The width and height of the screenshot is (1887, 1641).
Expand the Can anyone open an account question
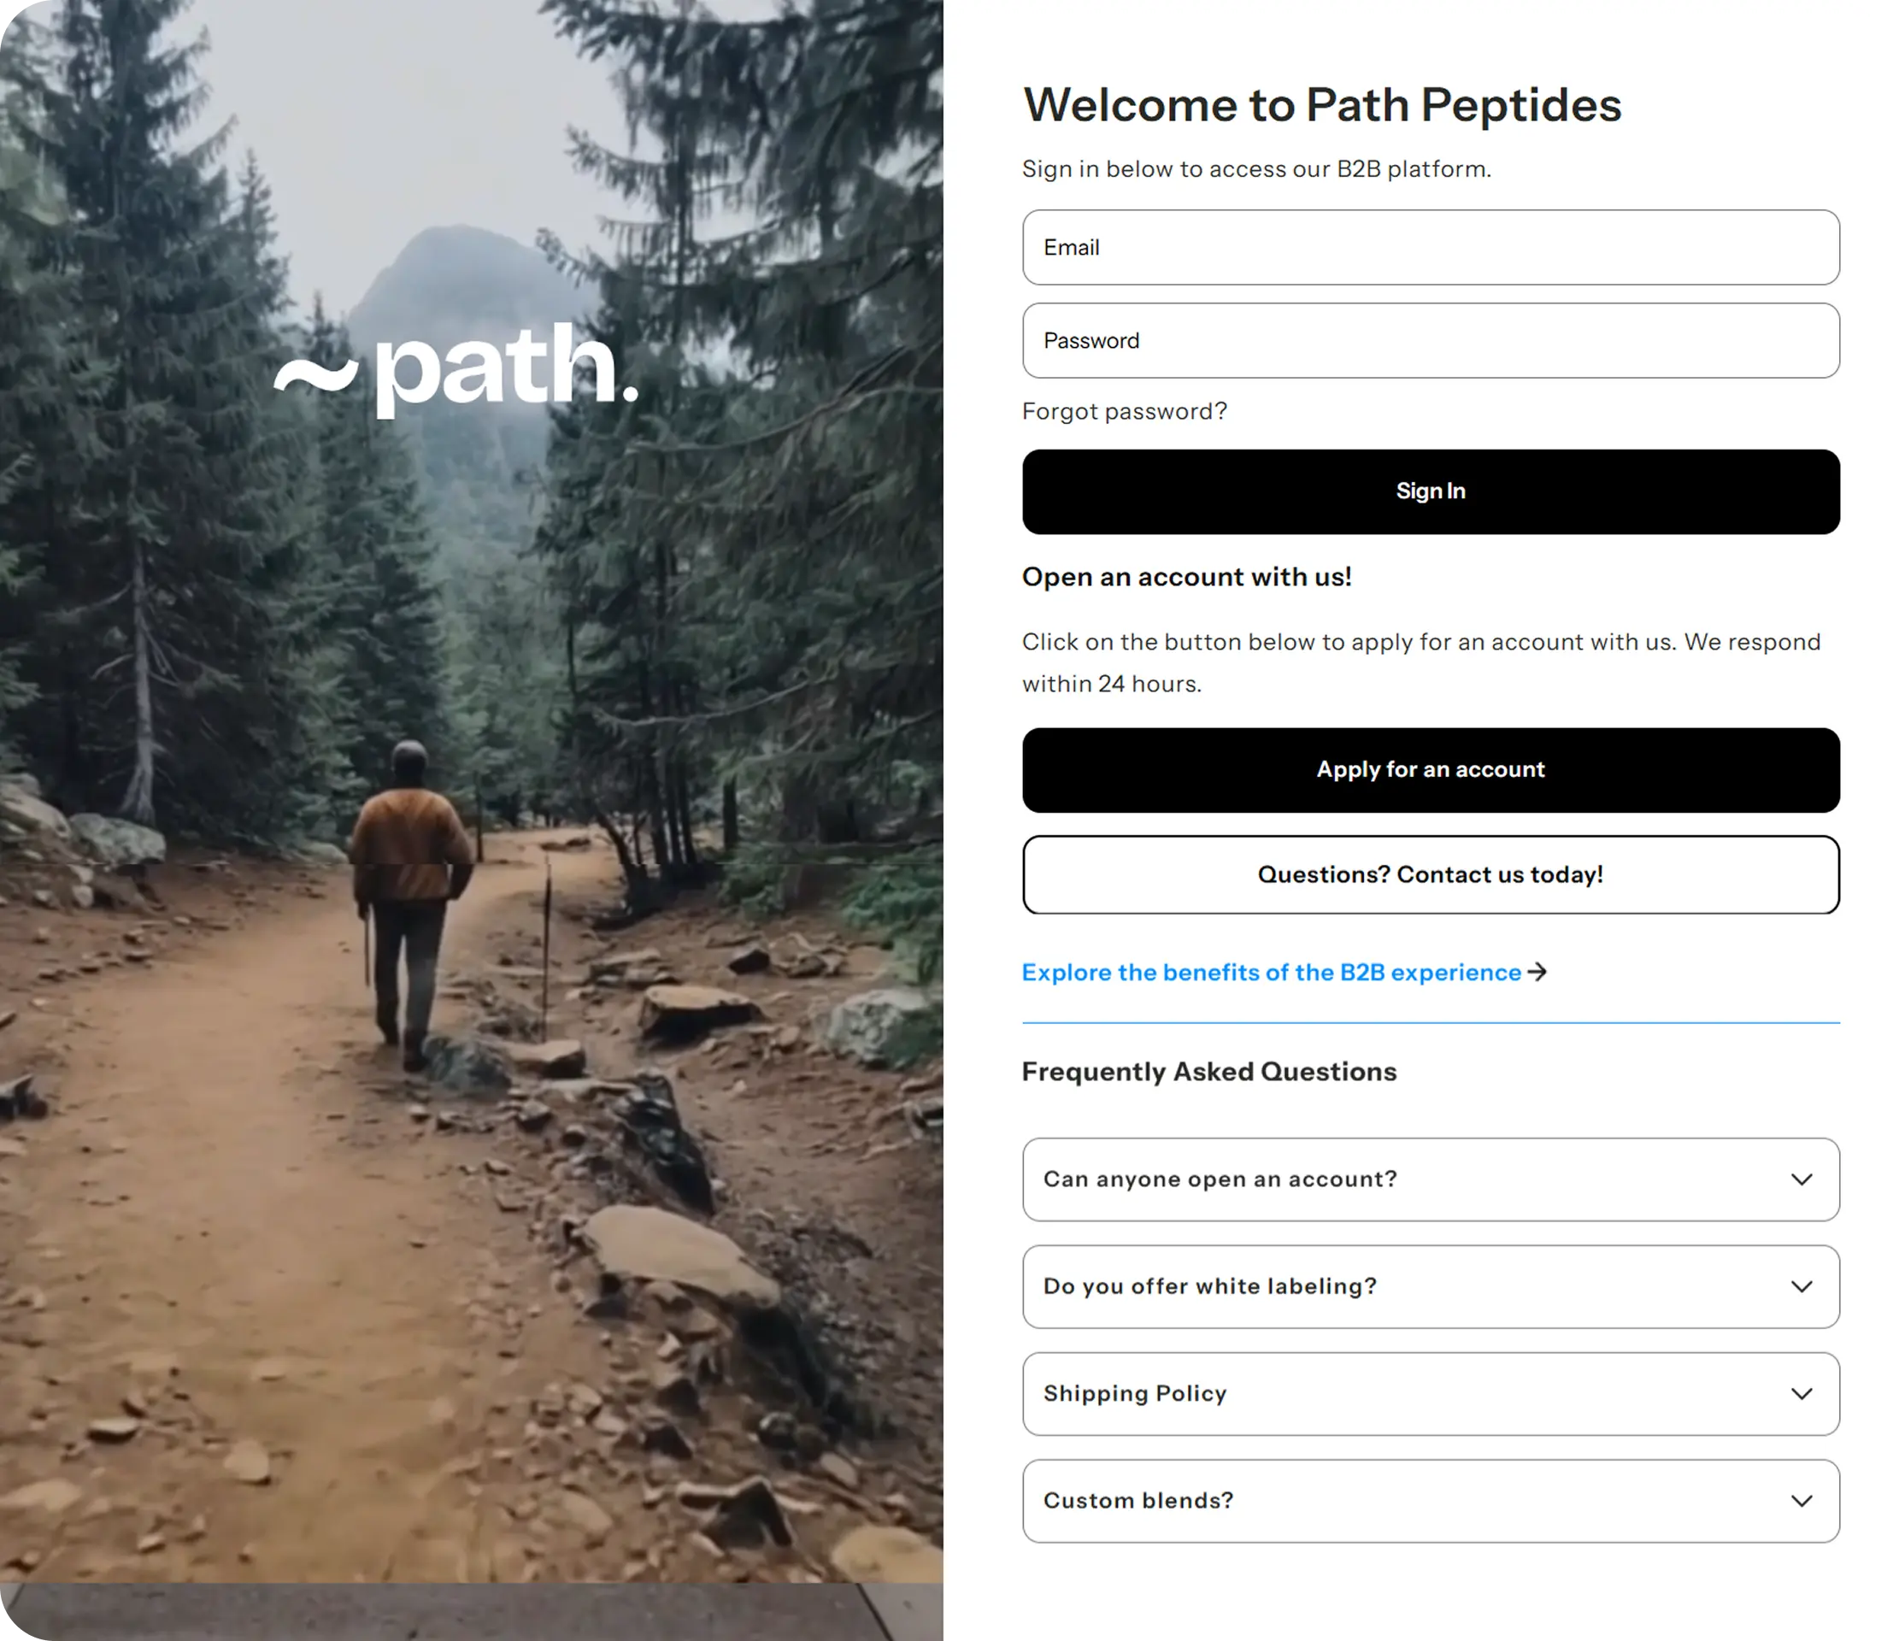click(x=1430, y=1179)
